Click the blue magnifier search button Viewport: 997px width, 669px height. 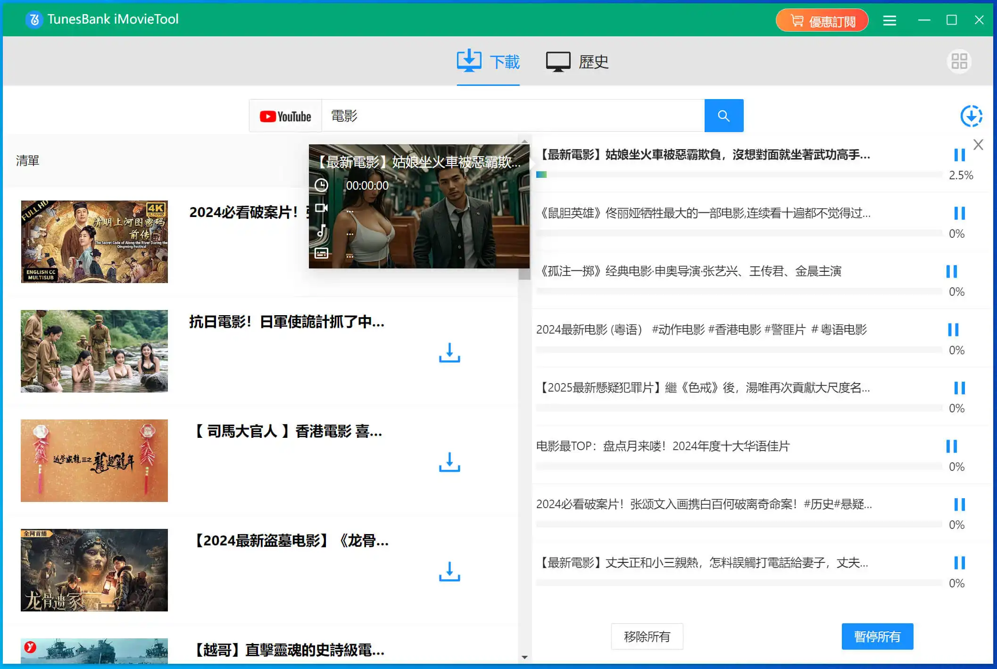tap(724, 116)
